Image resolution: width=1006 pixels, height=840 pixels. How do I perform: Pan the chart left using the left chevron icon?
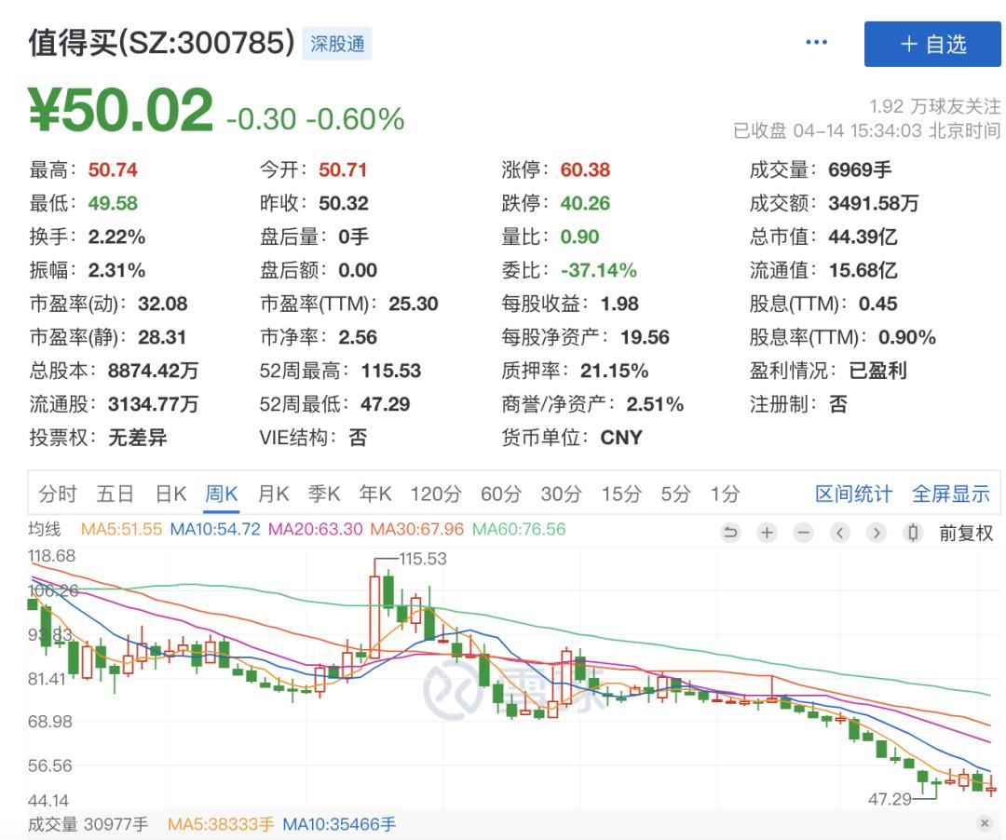click(x=841, y=533)
